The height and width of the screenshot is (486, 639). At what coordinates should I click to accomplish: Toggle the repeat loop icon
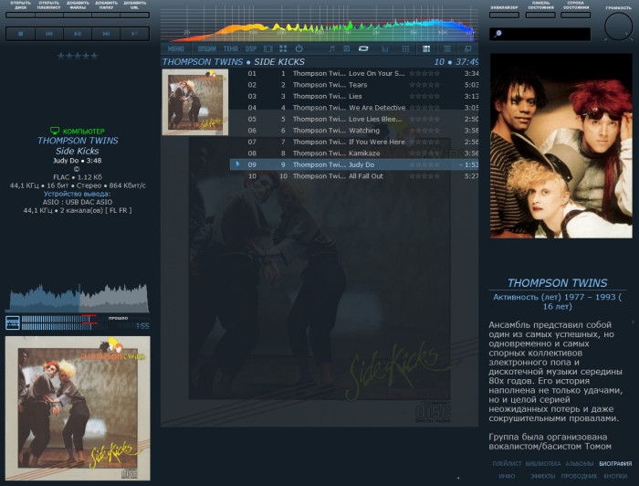click(x=363, y=48)
